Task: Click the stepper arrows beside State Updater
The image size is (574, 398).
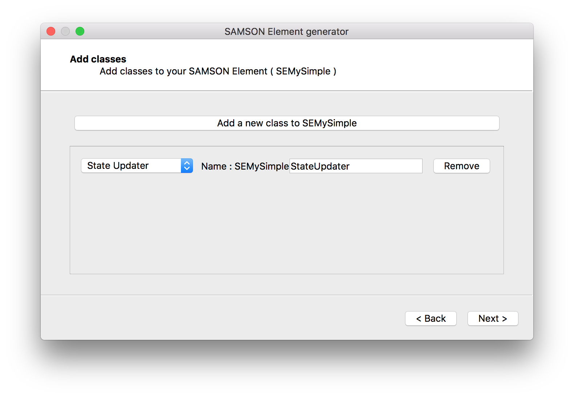Action: point(187,166)
